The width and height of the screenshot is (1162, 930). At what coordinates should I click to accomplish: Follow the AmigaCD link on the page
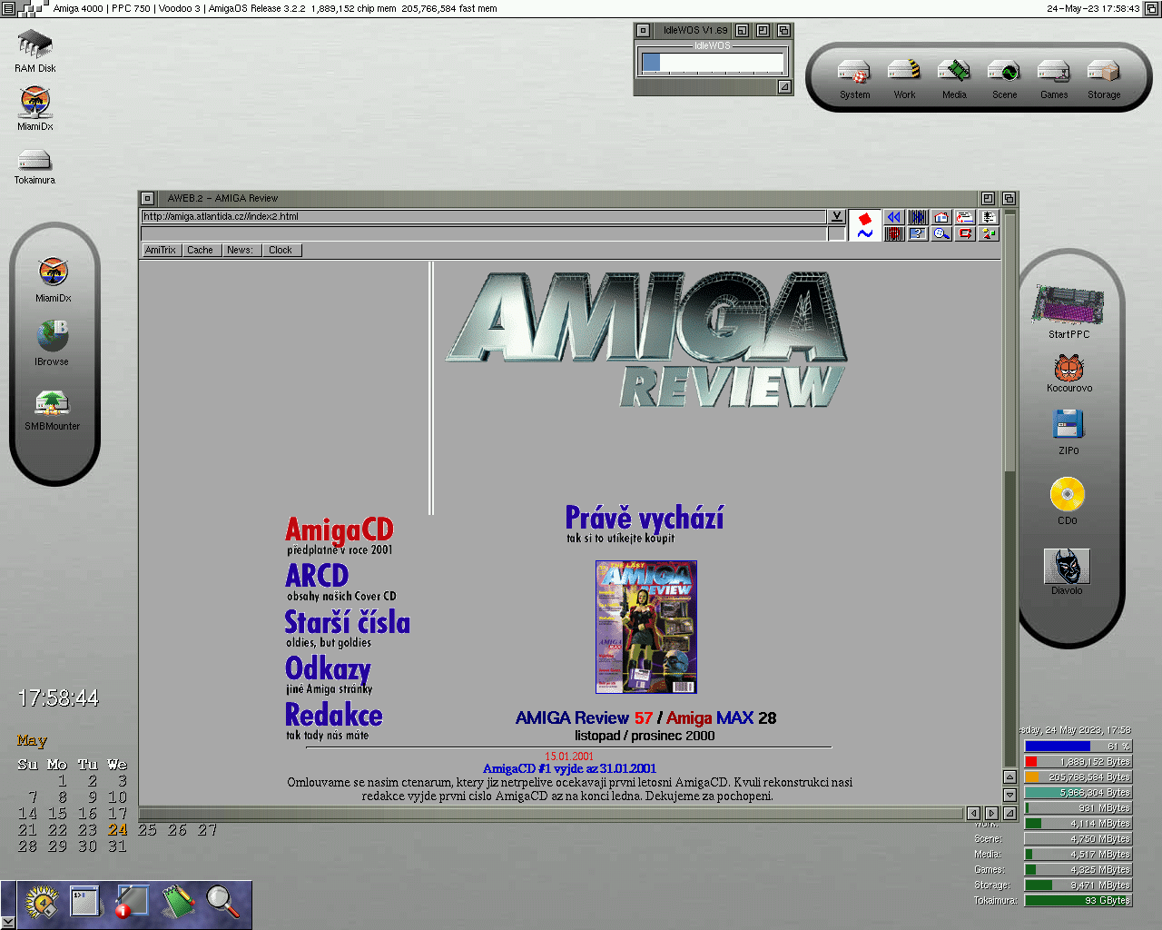(x=339, y=530)
